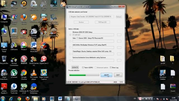The height and width of the screenshot is (101, 179).
Task: Launch HyperCam 3 from desktop
Action: 44,60
